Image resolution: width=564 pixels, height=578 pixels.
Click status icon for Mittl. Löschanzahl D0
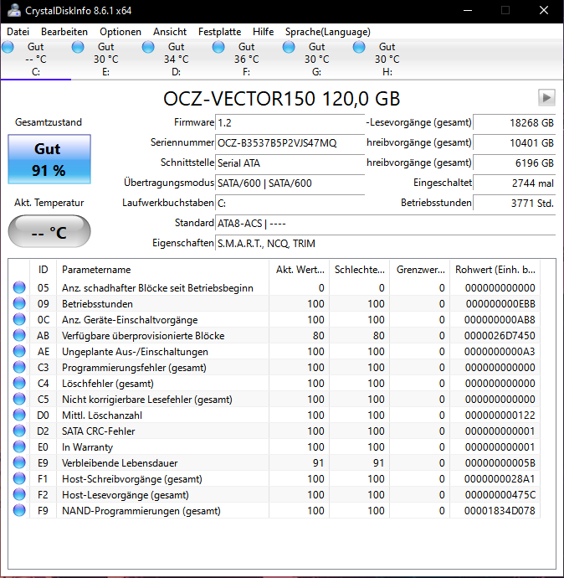[19, 415]
